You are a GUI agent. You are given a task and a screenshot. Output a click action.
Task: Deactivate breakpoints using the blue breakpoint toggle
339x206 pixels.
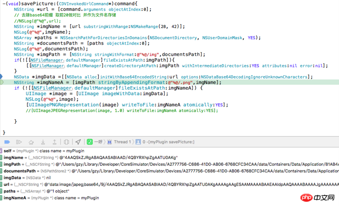[x=7, y=142]
